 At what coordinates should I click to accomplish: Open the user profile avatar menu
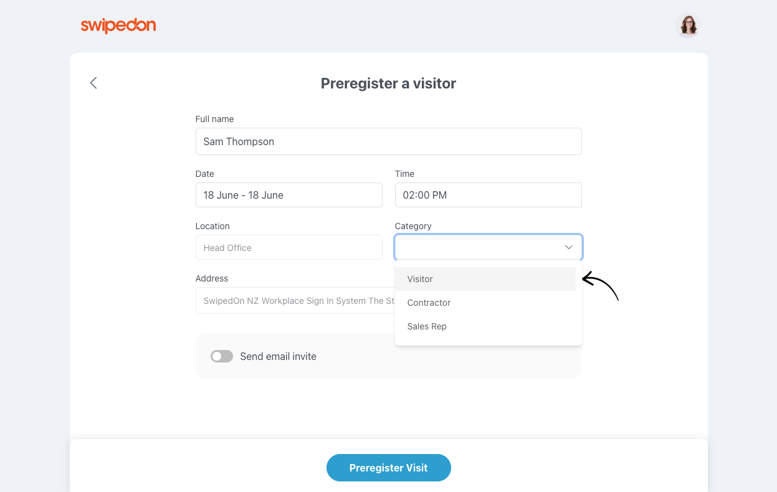tap(687, 26)
